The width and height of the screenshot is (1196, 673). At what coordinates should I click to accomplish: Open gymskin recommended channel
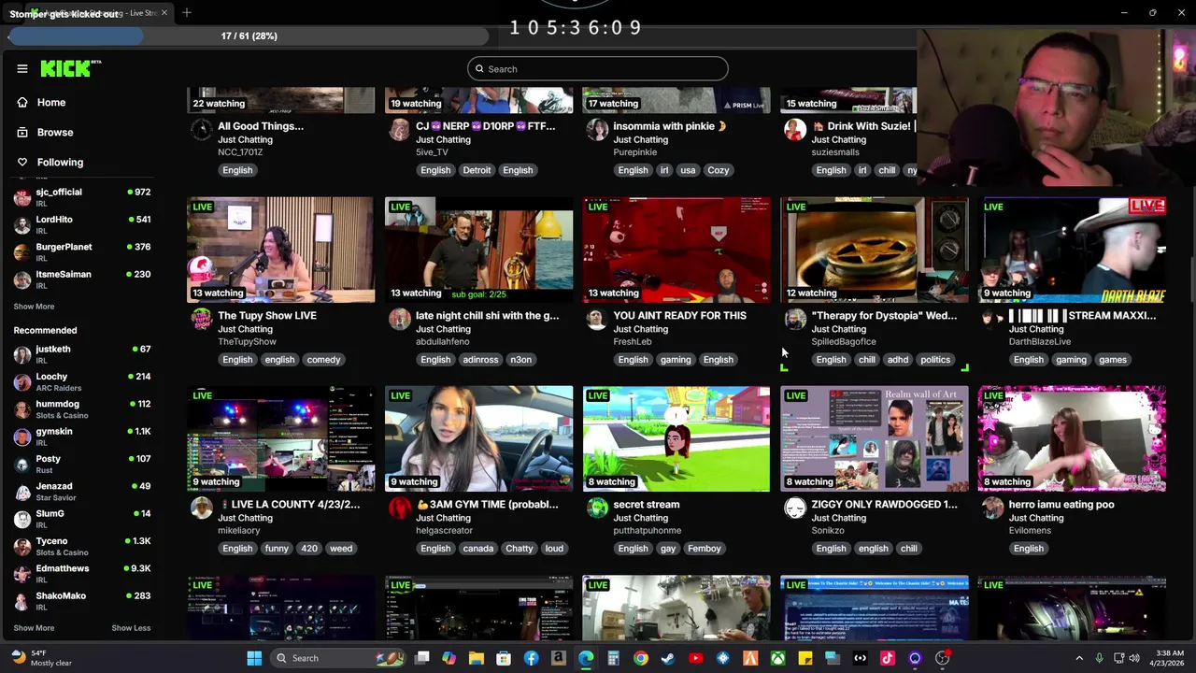coord(82,437)
